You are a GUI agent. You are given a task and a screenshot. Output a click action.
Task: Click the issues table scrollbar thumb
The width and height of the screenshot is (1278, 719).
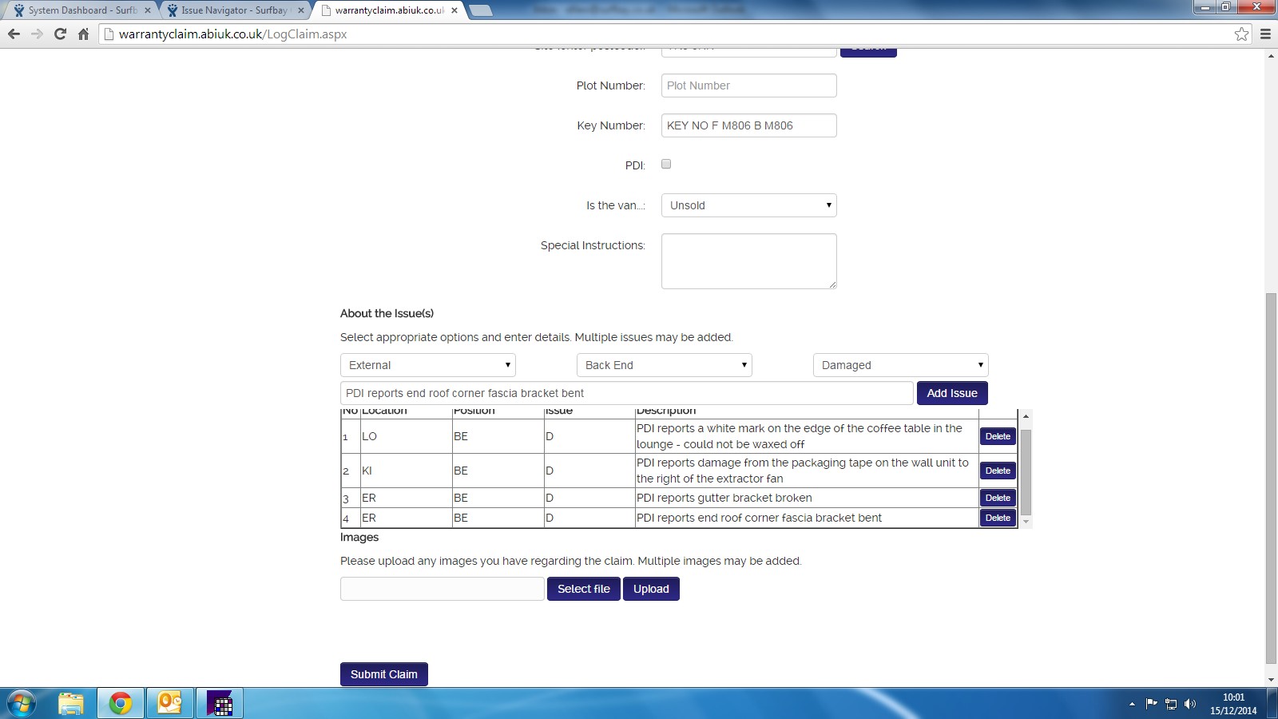1026,472
